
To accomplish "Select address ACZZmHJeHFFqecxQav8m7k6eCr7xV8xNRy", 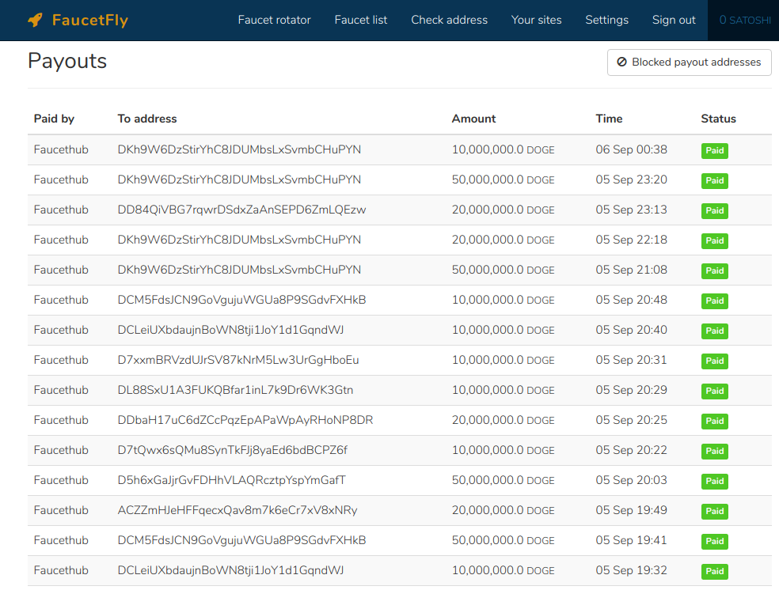I will (237, 510).
